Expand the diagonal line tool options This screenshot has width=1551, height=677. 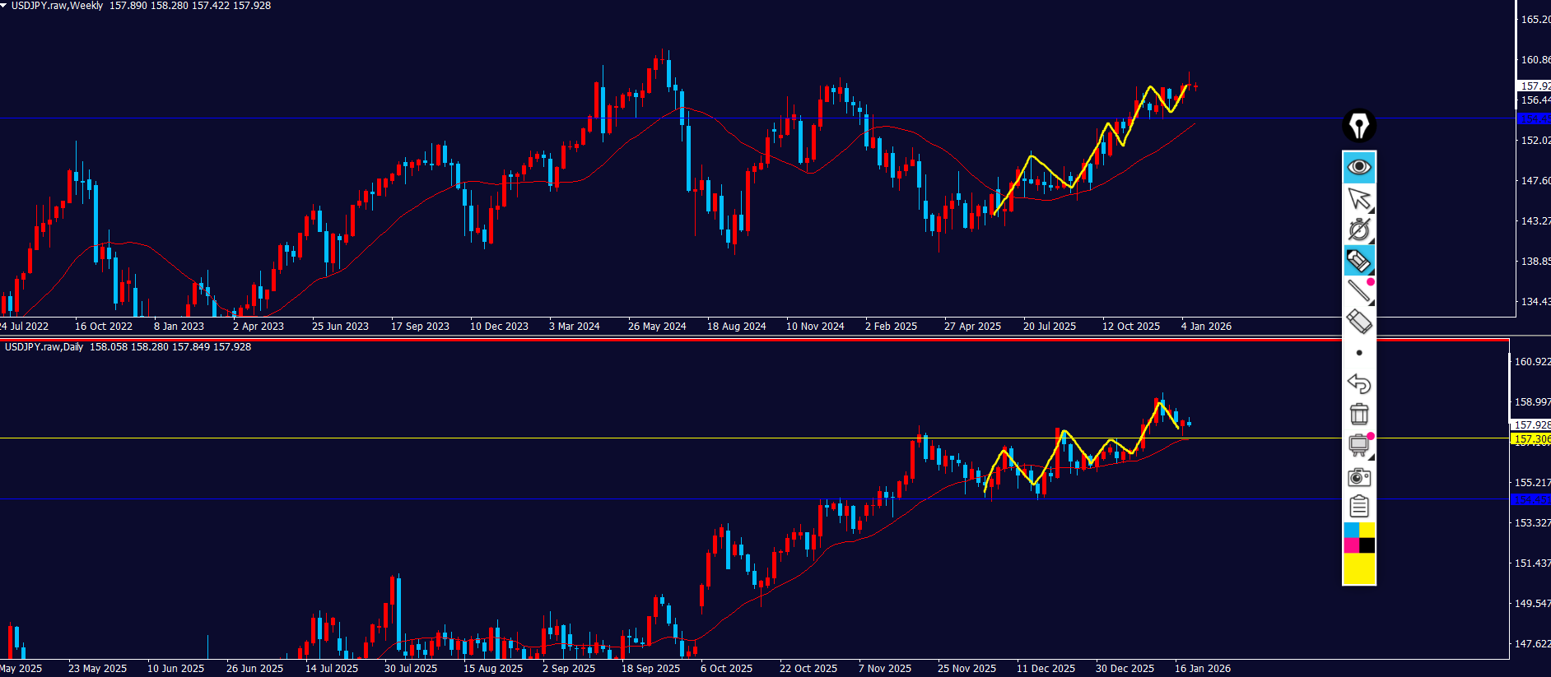(x=1358, y=291)
